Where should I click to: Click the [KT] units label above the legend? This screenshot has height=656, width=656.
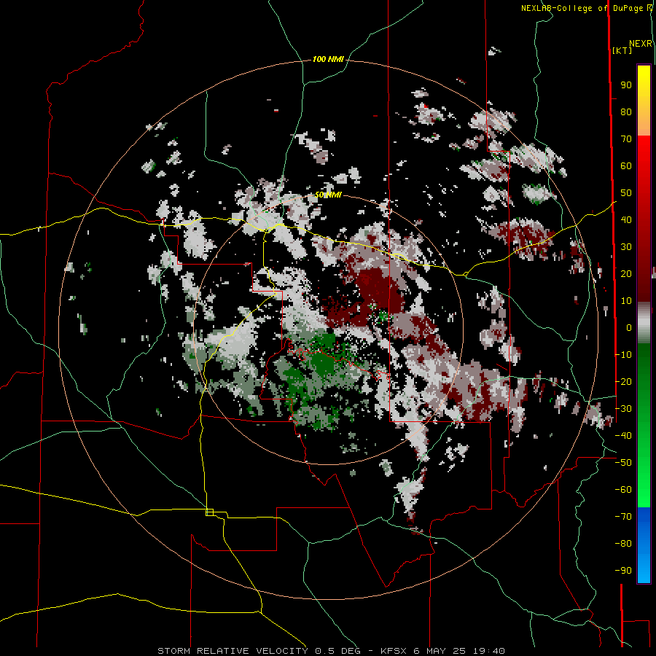622,50
